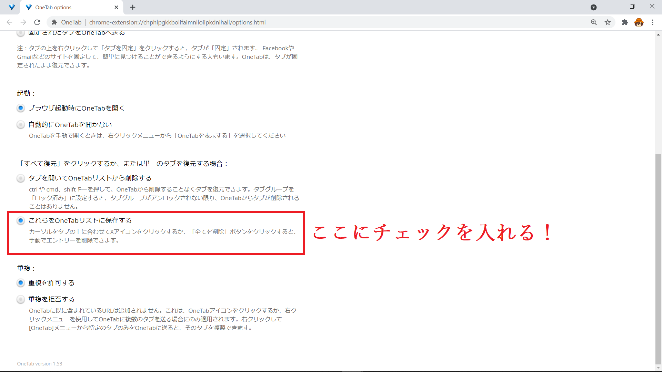Select これらをOneTabリストに保存する radio
The image size is (662, 372).
pyautogui.click(x=21, y=220)
